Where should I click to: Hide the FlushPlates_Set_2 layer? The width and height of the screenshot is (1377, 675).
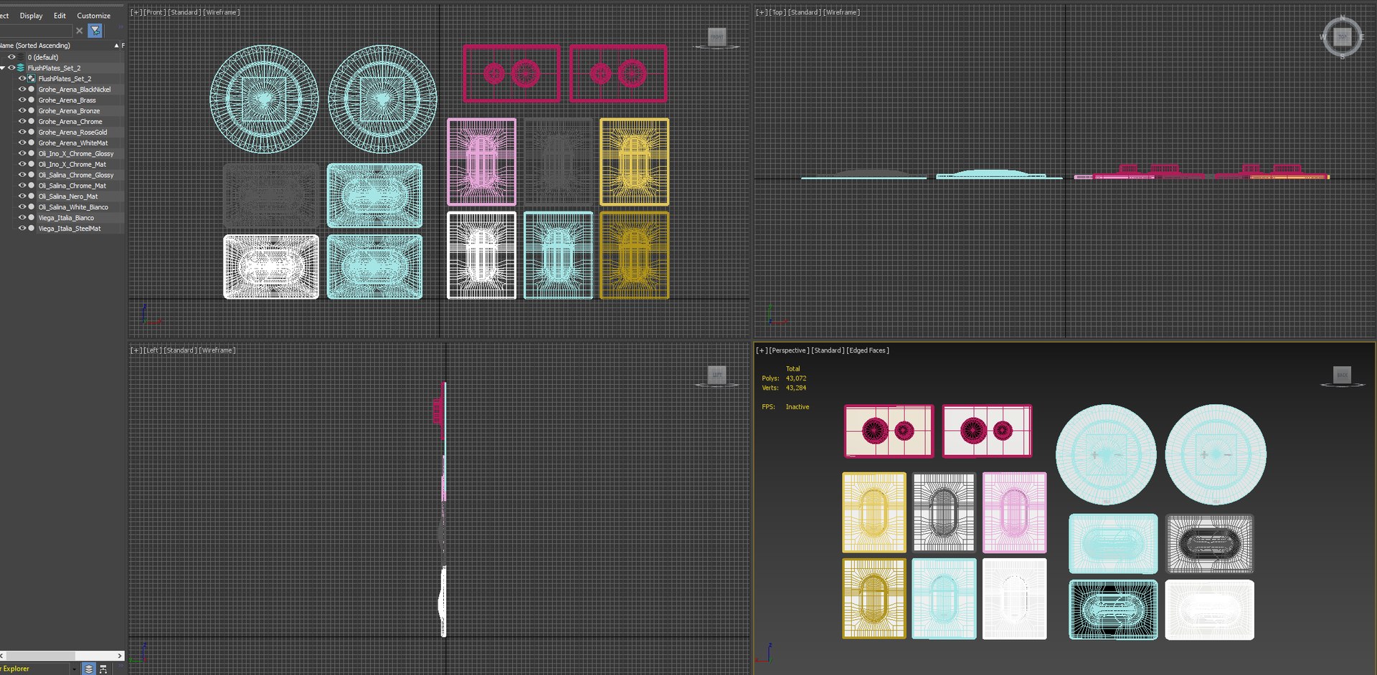coord(11,68)
